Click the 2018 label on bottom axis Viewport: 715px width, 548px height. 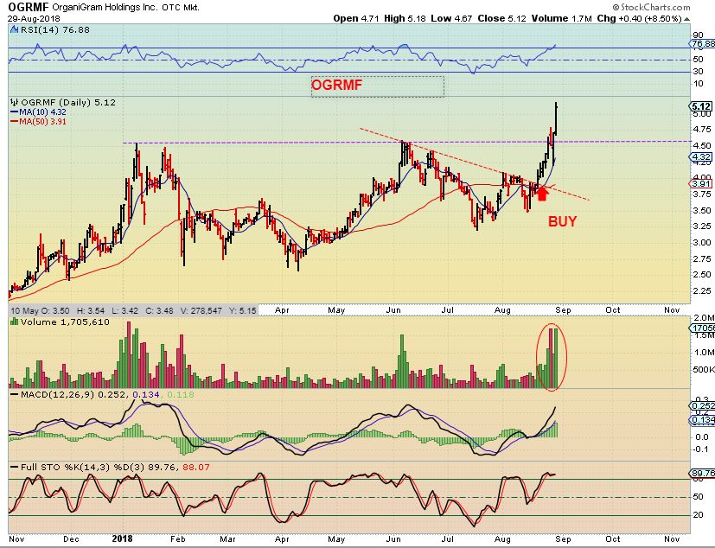(122, 538)
